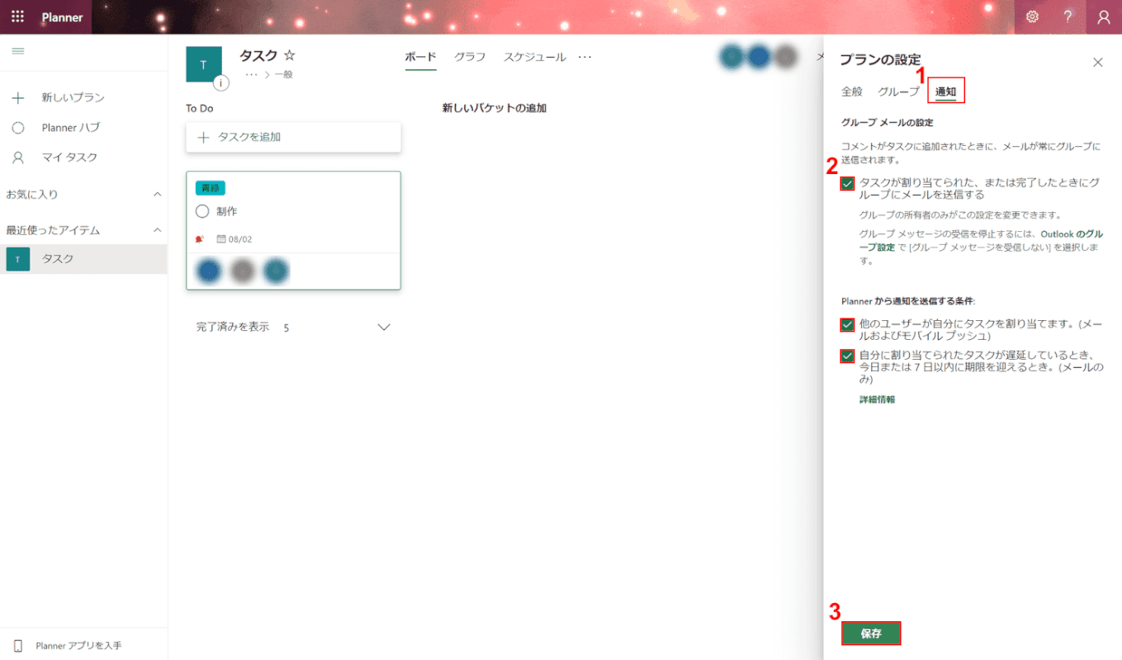This screenshot has width=1122, height=660.
Task: Click gray assignee avatar on task card
Action: [243, 271]
